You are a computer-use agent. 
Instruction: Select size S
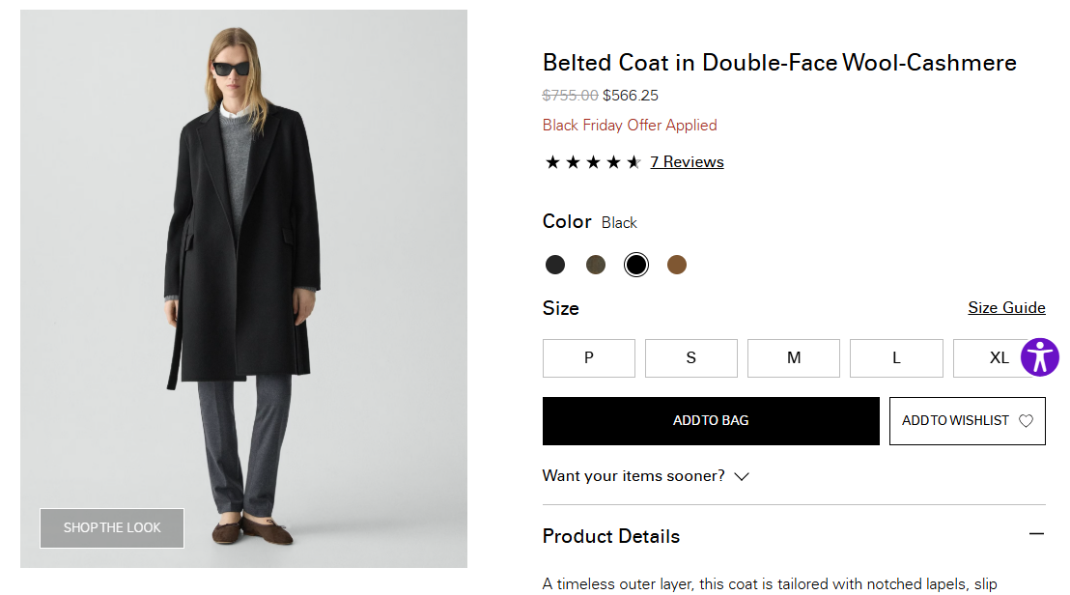[x=691, y=358]
